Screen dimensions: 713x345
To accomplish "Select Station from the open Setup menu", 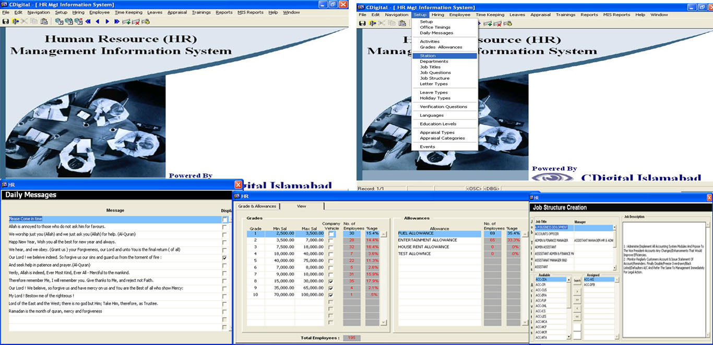I will [427, 56].
